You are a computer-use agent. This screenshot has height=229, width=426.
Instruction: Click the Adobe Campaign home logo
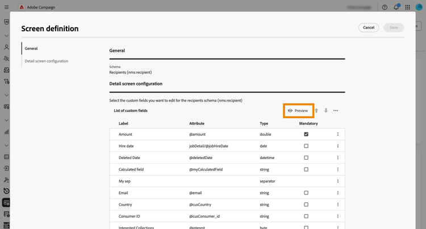22,7
